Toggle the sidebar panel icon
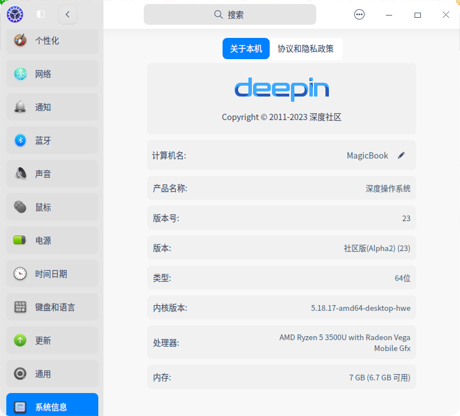Image resolution: width=460 pixels, height=416 pixels. pos(41,14)
